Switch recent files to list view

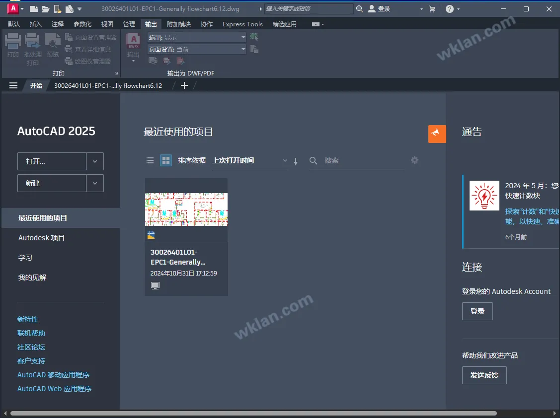pos(150,161)
